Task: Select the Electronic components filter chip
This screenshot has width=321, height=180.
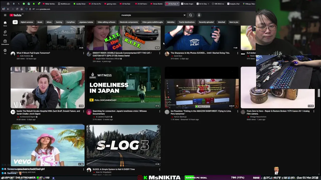Action: click(x=129, y=22)
